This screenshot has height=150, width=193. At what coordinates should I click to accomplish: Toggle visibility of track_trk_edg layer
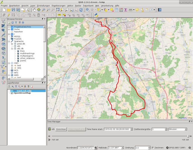(12, 91)
